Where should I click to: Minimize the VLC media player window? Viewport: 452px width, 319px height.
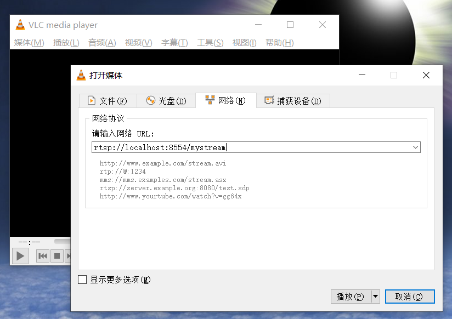[258, 25]
